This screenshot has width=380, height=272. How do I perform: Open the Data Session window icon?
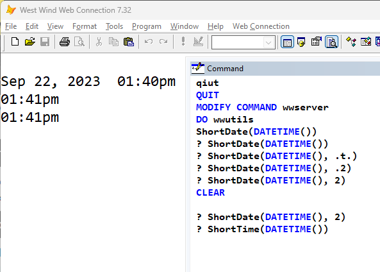point(301,42)
